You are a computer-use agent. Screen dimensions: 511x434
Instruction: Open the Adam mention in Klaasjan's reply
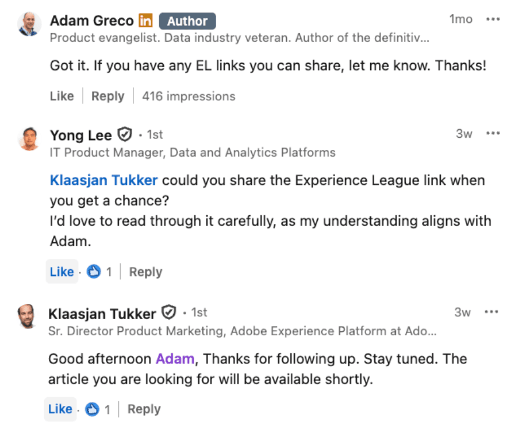(175, 359)
